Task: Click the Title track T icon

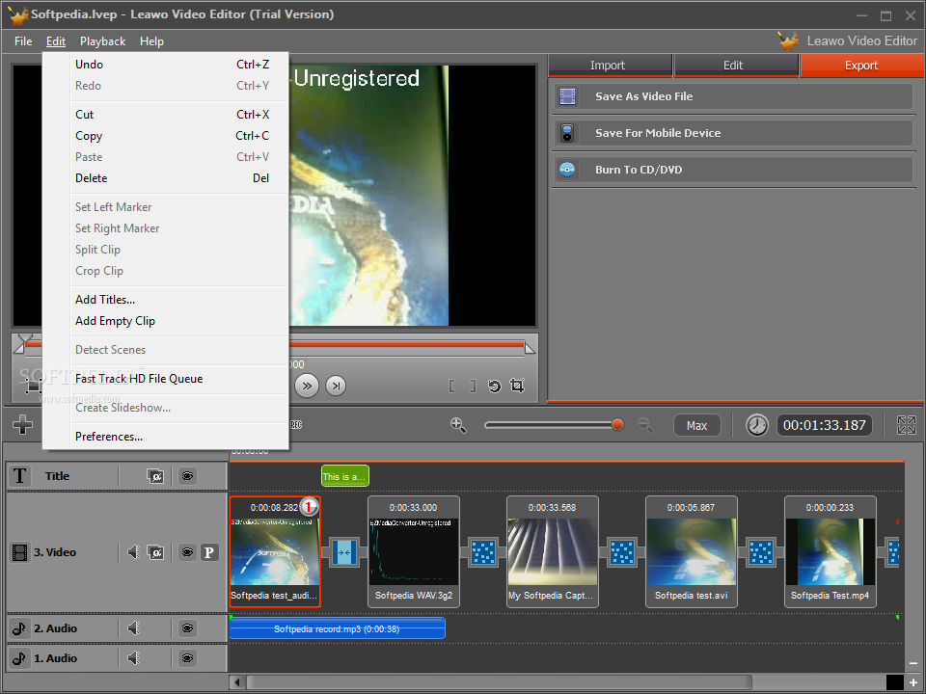Action: pos(19,475)
